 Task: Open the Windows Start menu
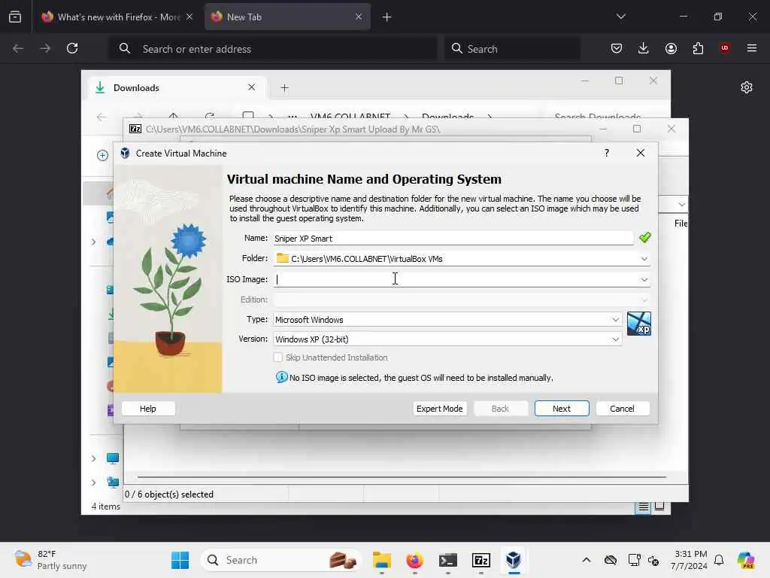tap(180, 560)
